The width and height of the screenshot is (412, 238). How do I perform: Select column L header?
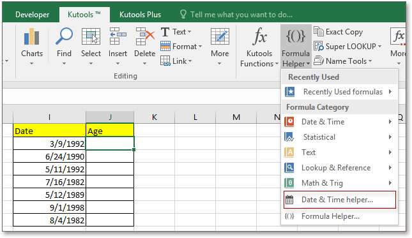(195, 117)
